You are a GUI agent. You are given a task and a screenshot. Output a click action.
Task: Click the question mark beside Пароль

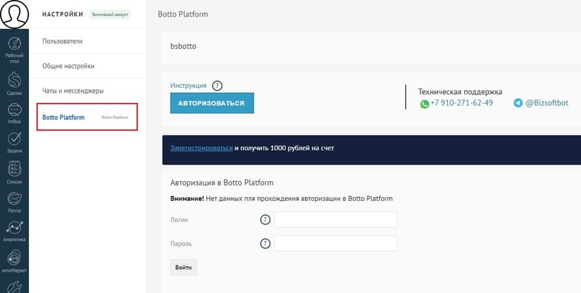point(265,244)
